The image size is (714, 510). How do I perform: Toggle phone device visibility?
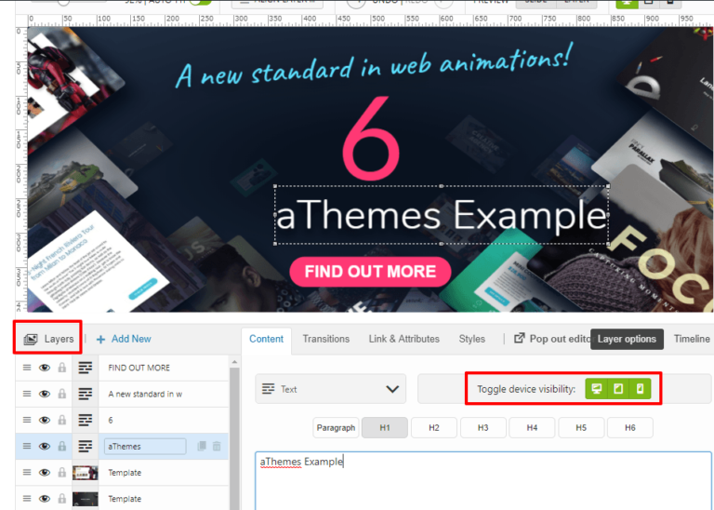pyautogui.click(x=640, y=389)
